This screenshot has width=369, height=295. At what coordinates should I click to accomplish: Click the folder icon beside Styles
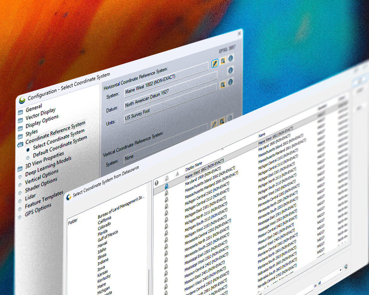21,137
